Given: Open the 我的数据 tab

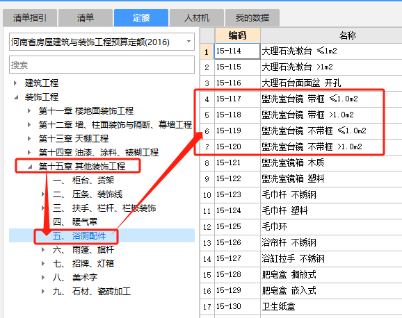Looking at the screenshot, I should click(252, 18).
